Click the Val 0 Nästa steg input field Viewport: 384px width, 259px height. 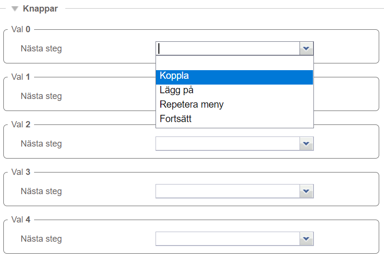pyautogui.click(x=228, y=49)
